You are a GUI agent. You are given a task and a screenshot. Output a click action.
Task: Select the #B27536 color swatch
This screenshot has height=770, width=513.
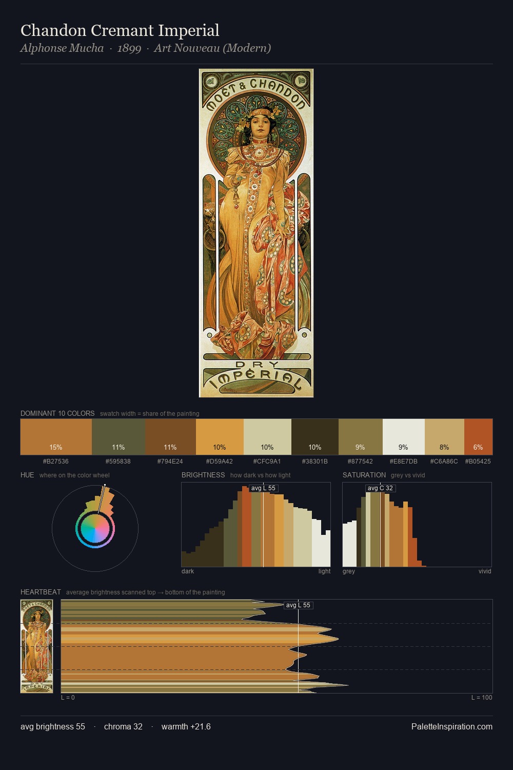pyautogui.click(x=56, y=437)
